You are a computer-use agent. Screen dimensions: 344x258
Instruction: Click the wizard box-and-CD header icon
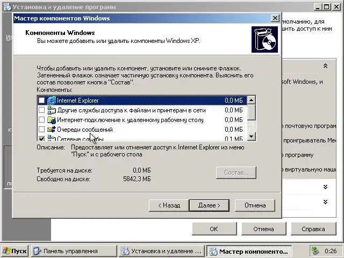click(264, 39)
